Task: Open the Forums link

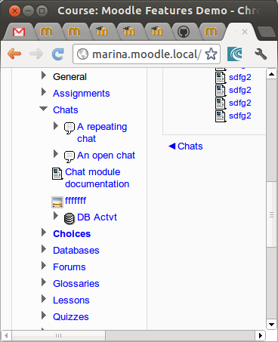Action: point(69,267)
